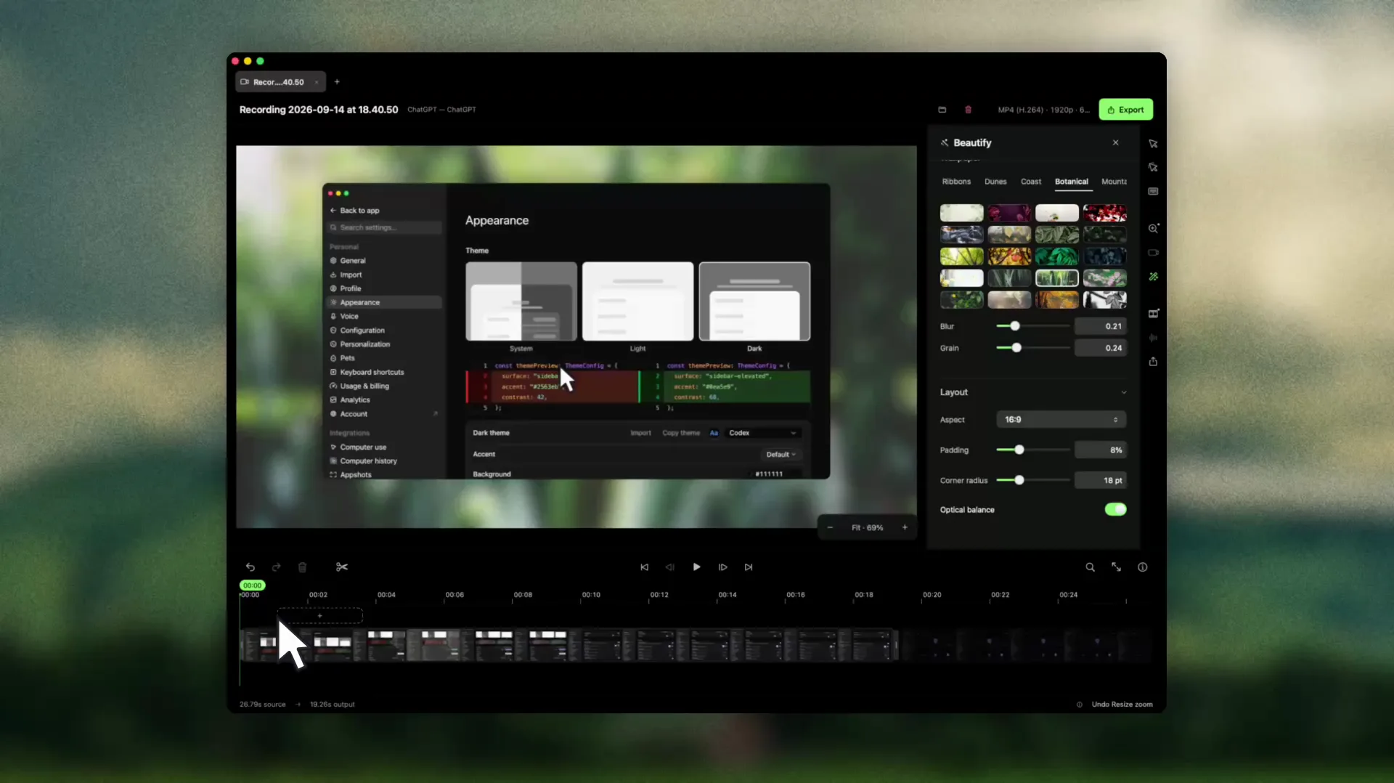Click the Blur value field showing 0.21
The width and height of the screenshot is (1394, 783).
(x=1101, y=326)
